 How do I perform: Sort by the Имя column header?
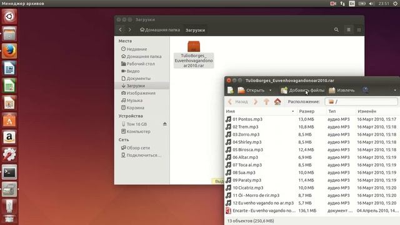260,111
